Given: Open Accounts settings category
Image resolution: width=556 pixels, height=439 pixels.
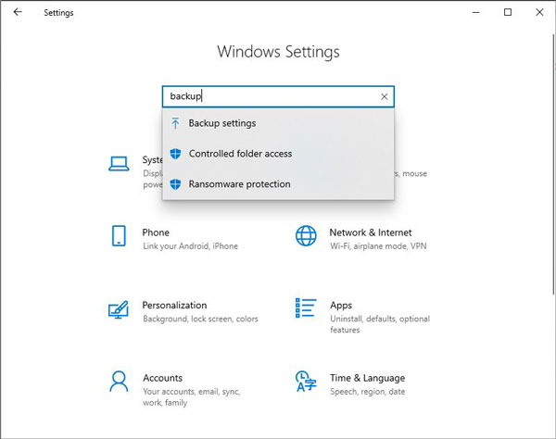Looking at the screenshot, I should tap(174, 389).
